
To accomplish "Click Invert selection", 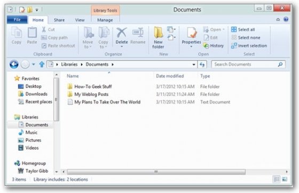I will 249,46.
